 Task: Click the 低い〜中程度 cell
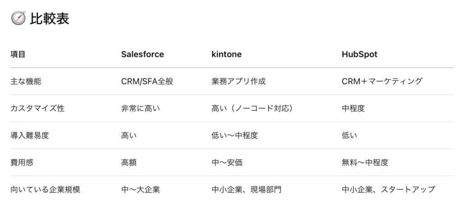click(235, 135)
